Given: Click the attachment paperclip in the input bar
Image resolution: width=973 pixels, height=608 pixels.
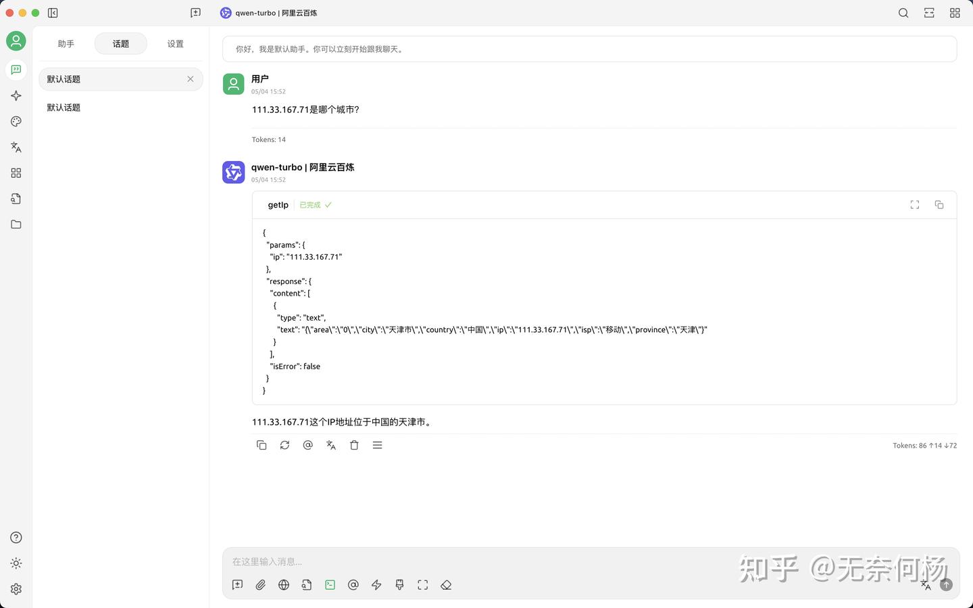Looking at the screenshot, I should coord(261,585).
